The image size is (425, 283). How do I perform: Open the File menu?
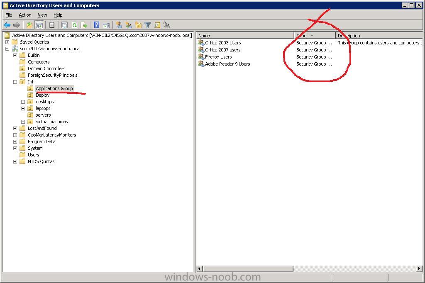click(x=9, y=15)
